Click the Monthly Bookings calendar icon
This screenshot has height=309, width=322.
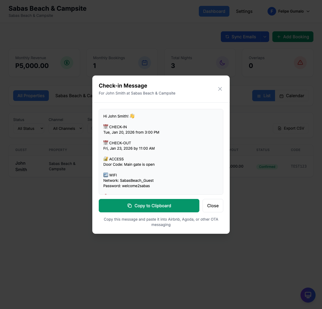coord(145,63)
